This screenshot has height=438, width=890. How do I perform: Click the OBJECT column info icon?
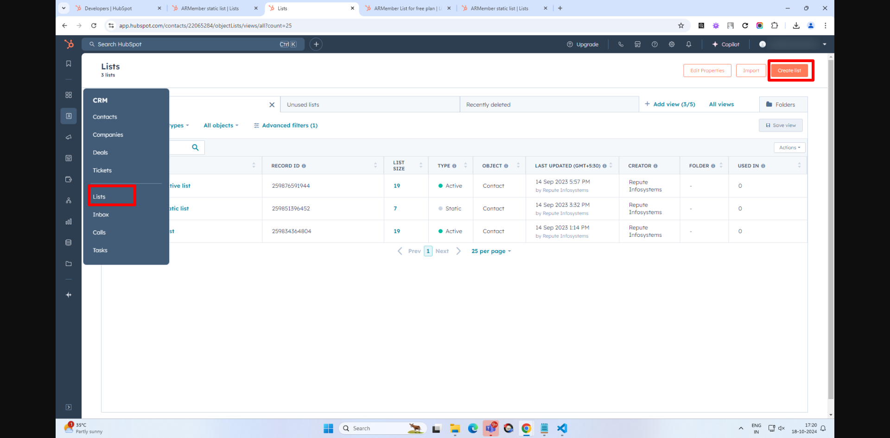click(x=506, y=166)
